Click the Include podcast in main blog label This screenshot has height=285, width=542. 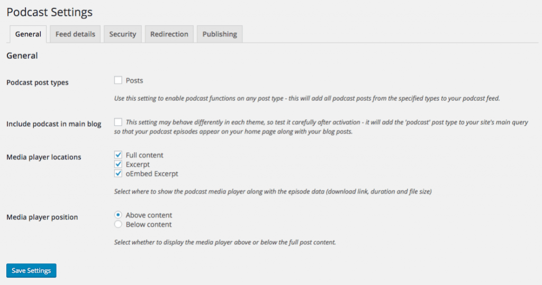tap(53, 124)
